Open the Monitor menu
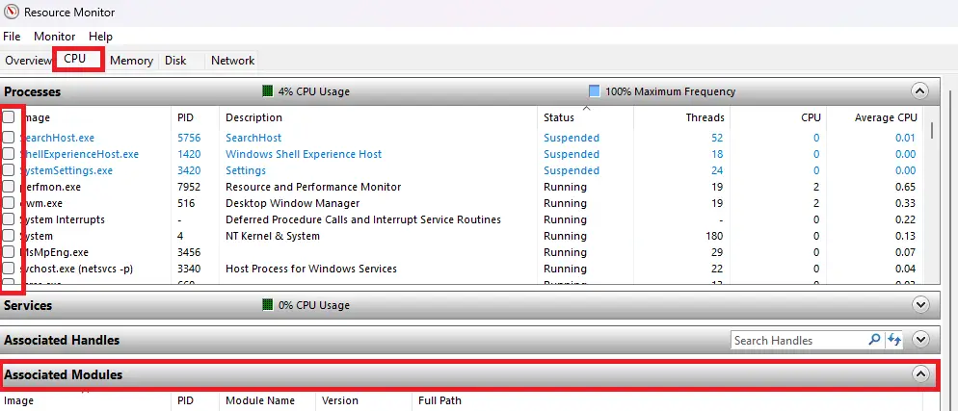Viewport: 958px width, 411px height. coord(54,37)
